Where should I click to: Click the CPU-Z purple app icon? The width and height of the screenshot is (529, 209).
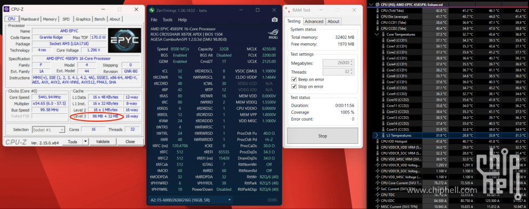click(6, 9)
